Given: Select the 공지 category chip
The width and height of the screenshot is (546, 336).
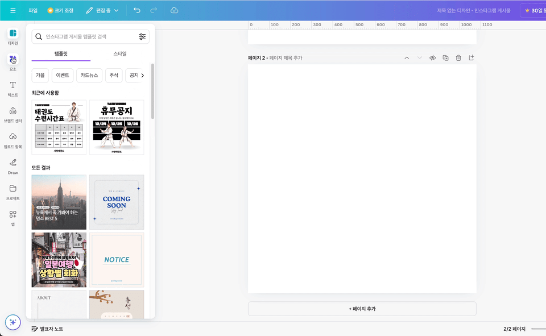Looking at the screenshot, I should point(133,75).
